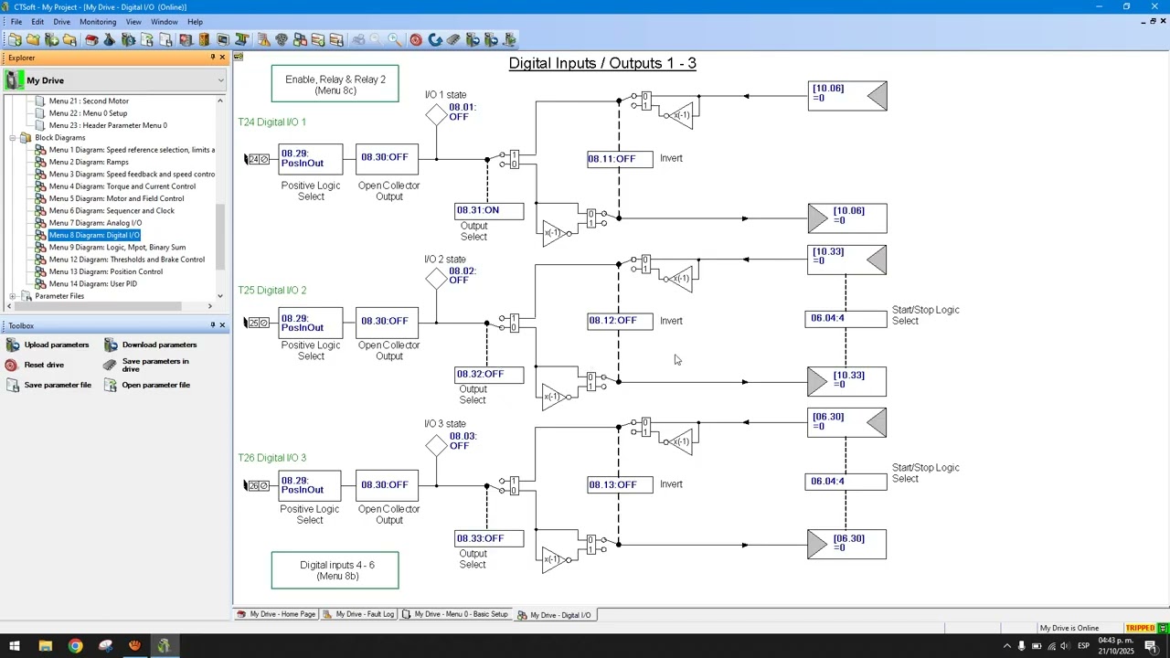The image size is (1170, 658).
Task: Click the gray chip save-in-drive toolbar icon
Action: tap(453, 40)
